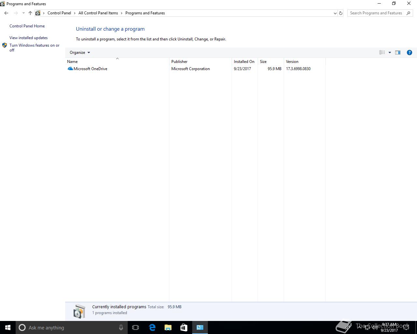Open the Microsoft Store from taskbar

click(x=184, y=327)
